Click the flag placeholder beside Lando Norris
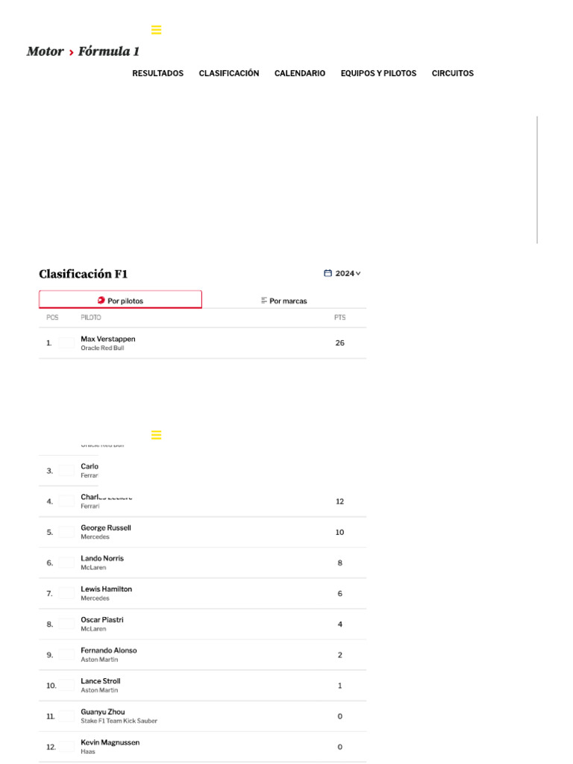573x764 pixels. [x=67, y=563]
